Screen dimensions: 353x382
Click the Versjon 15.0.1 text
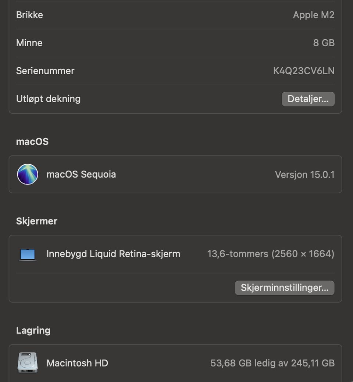coord(304,175)
